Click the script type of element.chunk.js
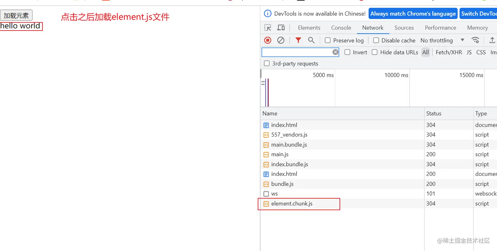497x251 pixels. (x=482, y=204)
